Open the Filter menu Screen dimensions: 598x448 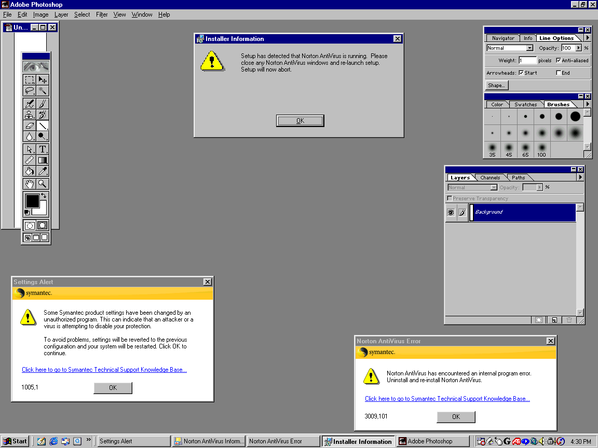pyautogui.click(x=102, y=15)
